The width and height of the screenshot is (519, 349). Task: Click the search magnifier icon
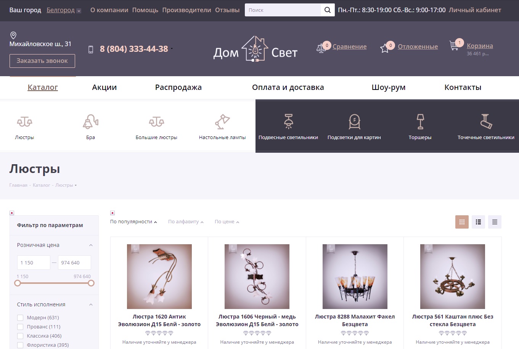pos(327,10)
